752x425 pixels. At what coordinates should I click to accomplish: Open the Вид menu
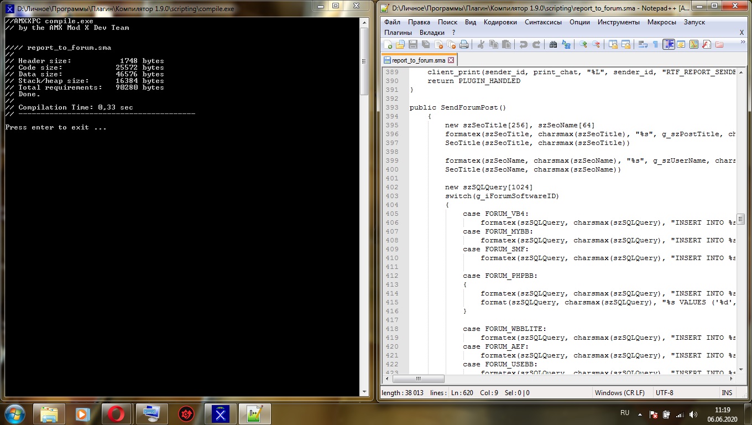(471, 22)
